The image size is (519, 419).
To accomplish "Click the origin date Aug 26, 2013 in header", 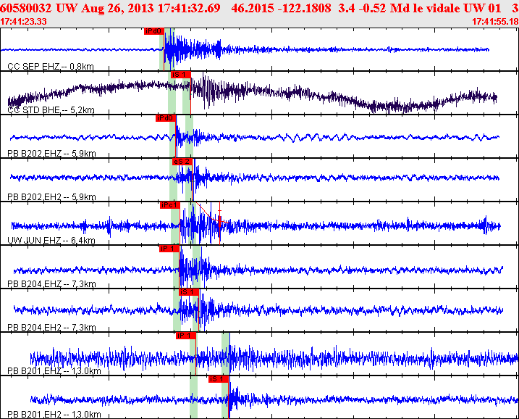I will pos(118,8).
